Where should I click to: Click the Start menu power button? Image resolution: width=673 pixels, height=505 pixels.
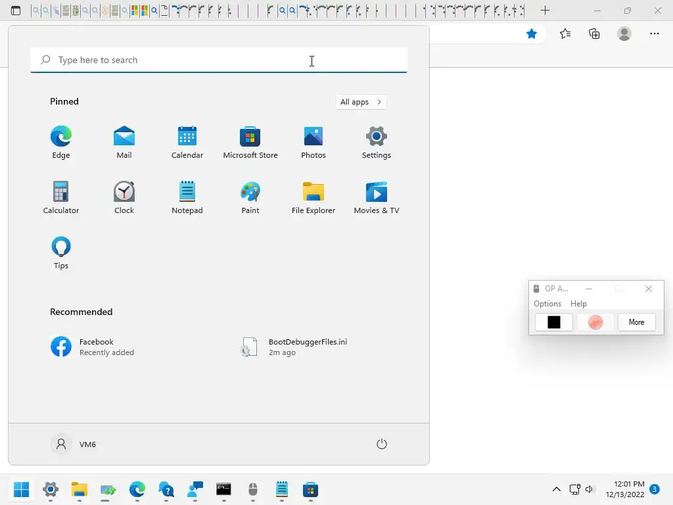tap(382, 444)
